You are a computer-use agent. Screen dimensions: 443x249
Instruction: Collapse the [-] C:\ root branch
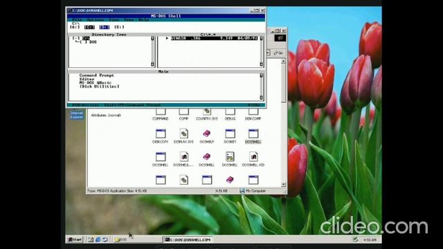pos(75,38)
